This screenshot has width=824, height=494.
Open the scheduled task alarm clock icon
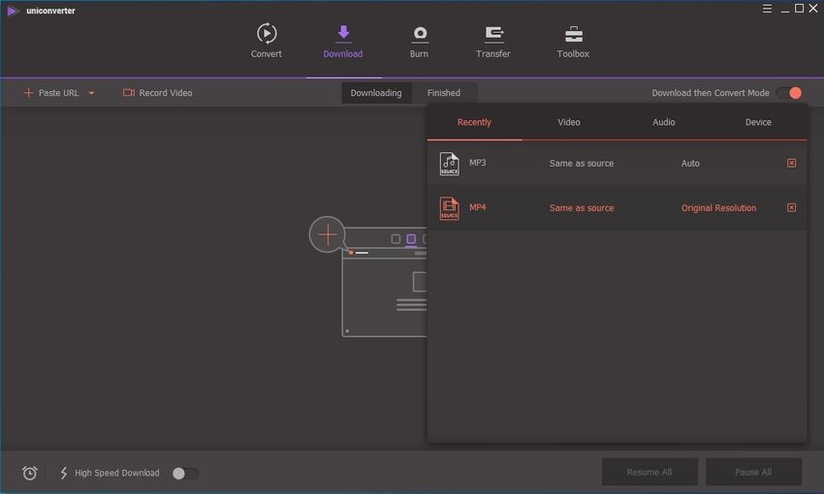30,473
